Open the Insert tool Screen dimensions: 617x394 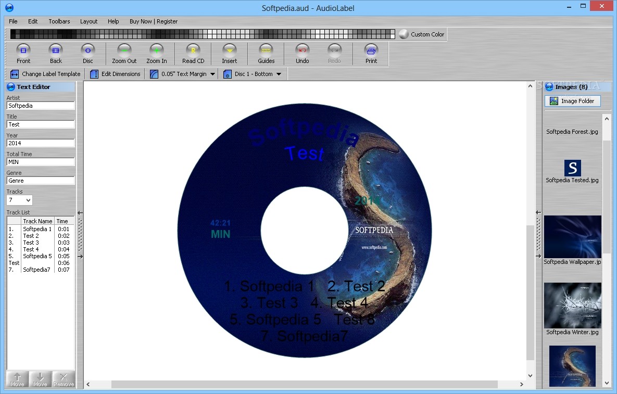tap(230, 54)
